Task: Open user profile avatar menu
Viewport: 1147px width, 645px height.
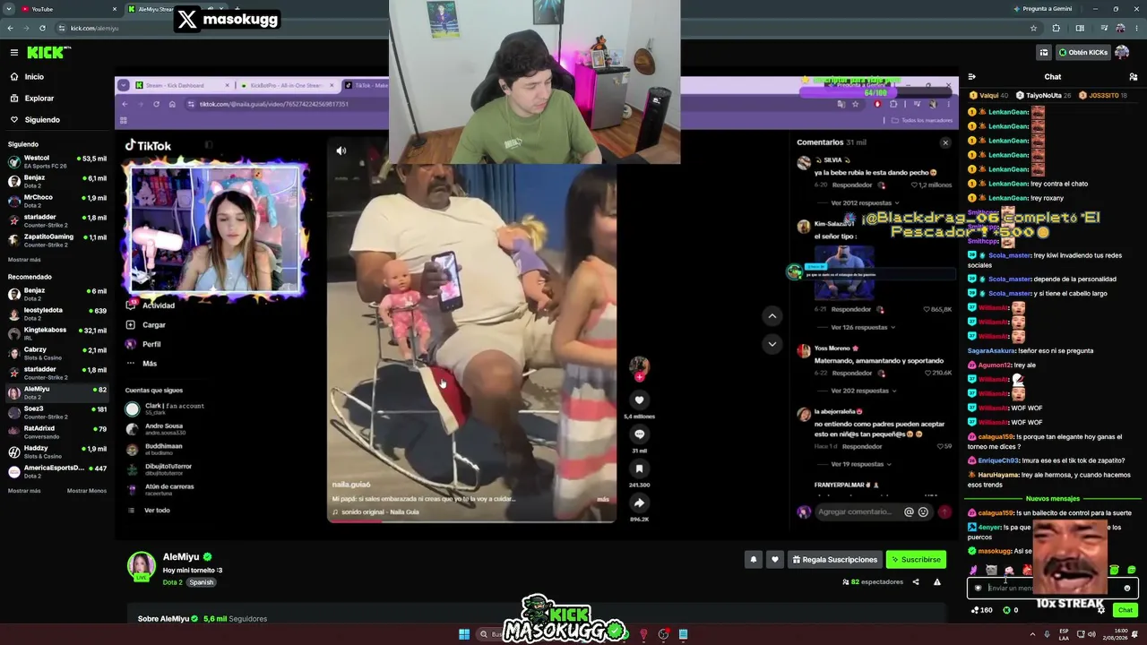Action: point(1122,53)
